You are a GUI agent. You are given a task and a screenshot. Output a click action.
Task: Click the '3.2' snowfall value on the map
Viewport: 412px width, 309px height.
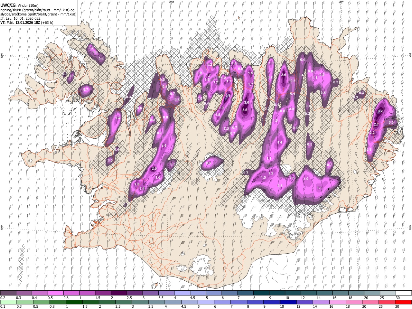coord(380,111)
